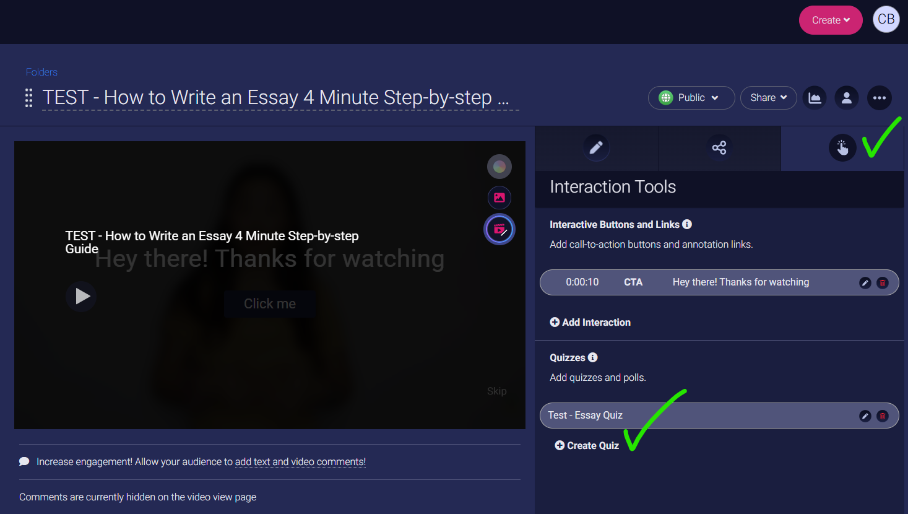Open the Share dropdown
Screen dimensions: 908x514
tap(768, 98)
